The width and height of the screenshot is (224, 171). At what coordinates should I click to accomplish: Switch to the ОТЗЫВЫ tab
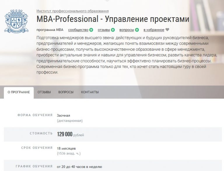tap(44, 92)
